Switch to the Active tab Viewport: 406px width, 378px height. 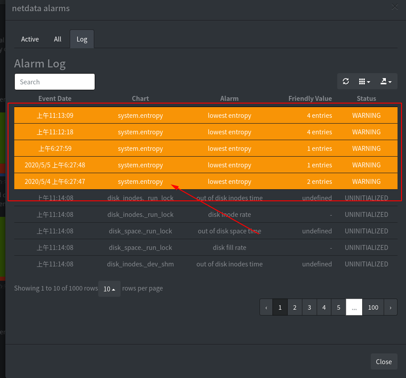click(30, 39)
